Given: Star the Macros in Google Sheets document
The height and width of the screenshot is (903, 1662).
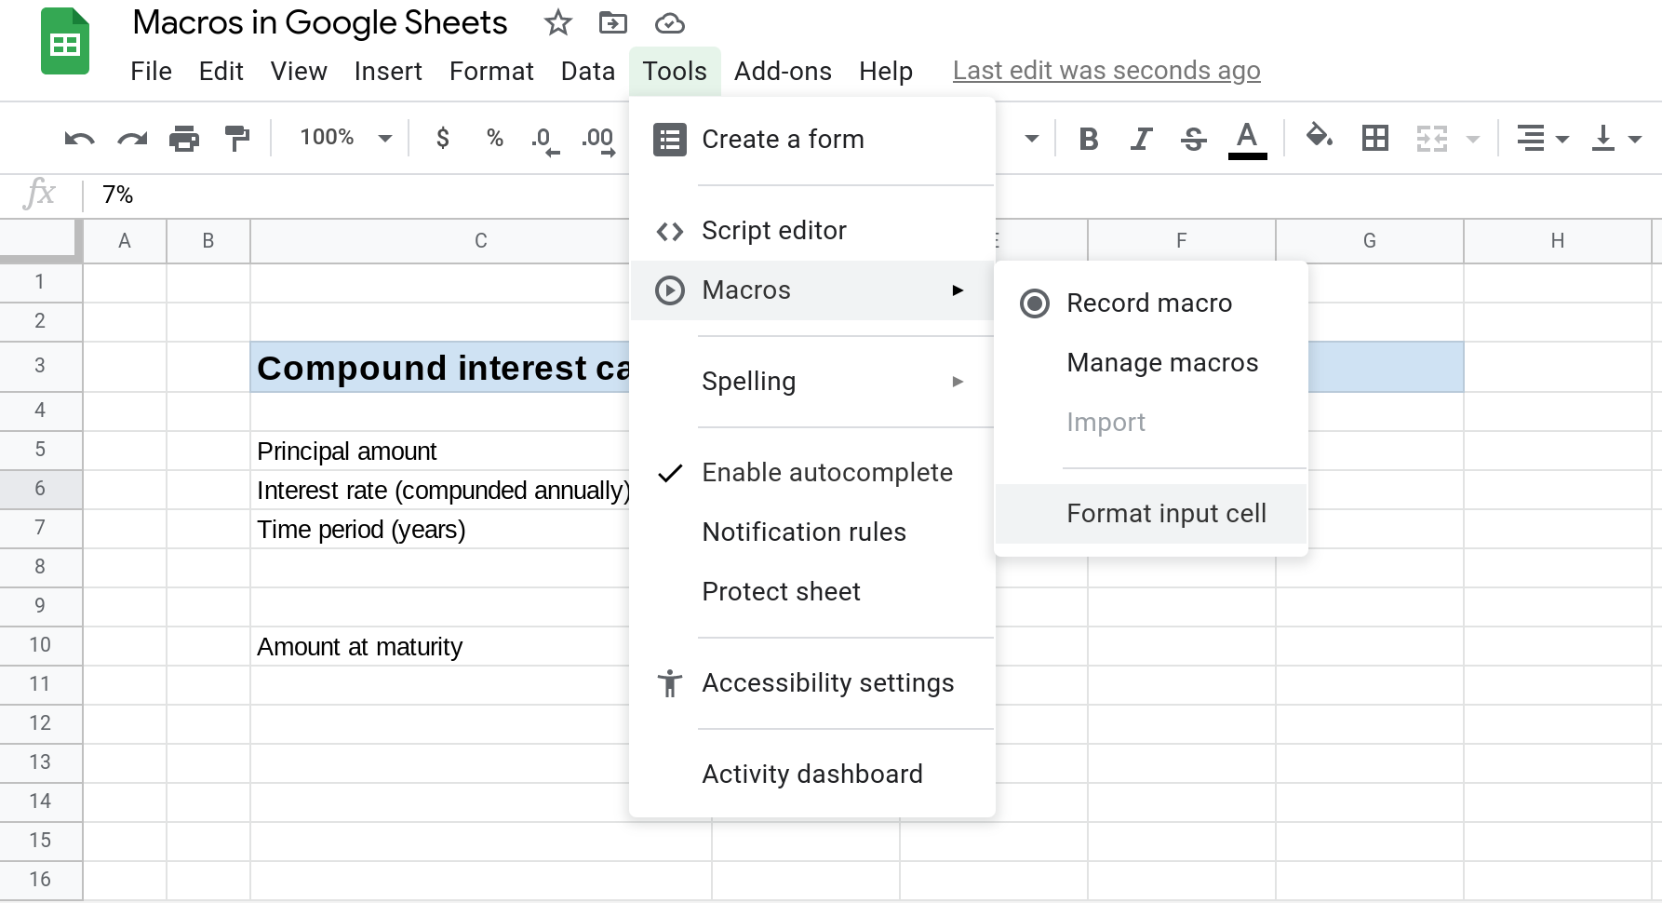Looking at the screenshot, I should (557, 22).
